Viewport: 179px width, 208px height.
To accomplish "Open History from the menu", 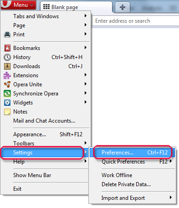I will (x=46, y=57).
